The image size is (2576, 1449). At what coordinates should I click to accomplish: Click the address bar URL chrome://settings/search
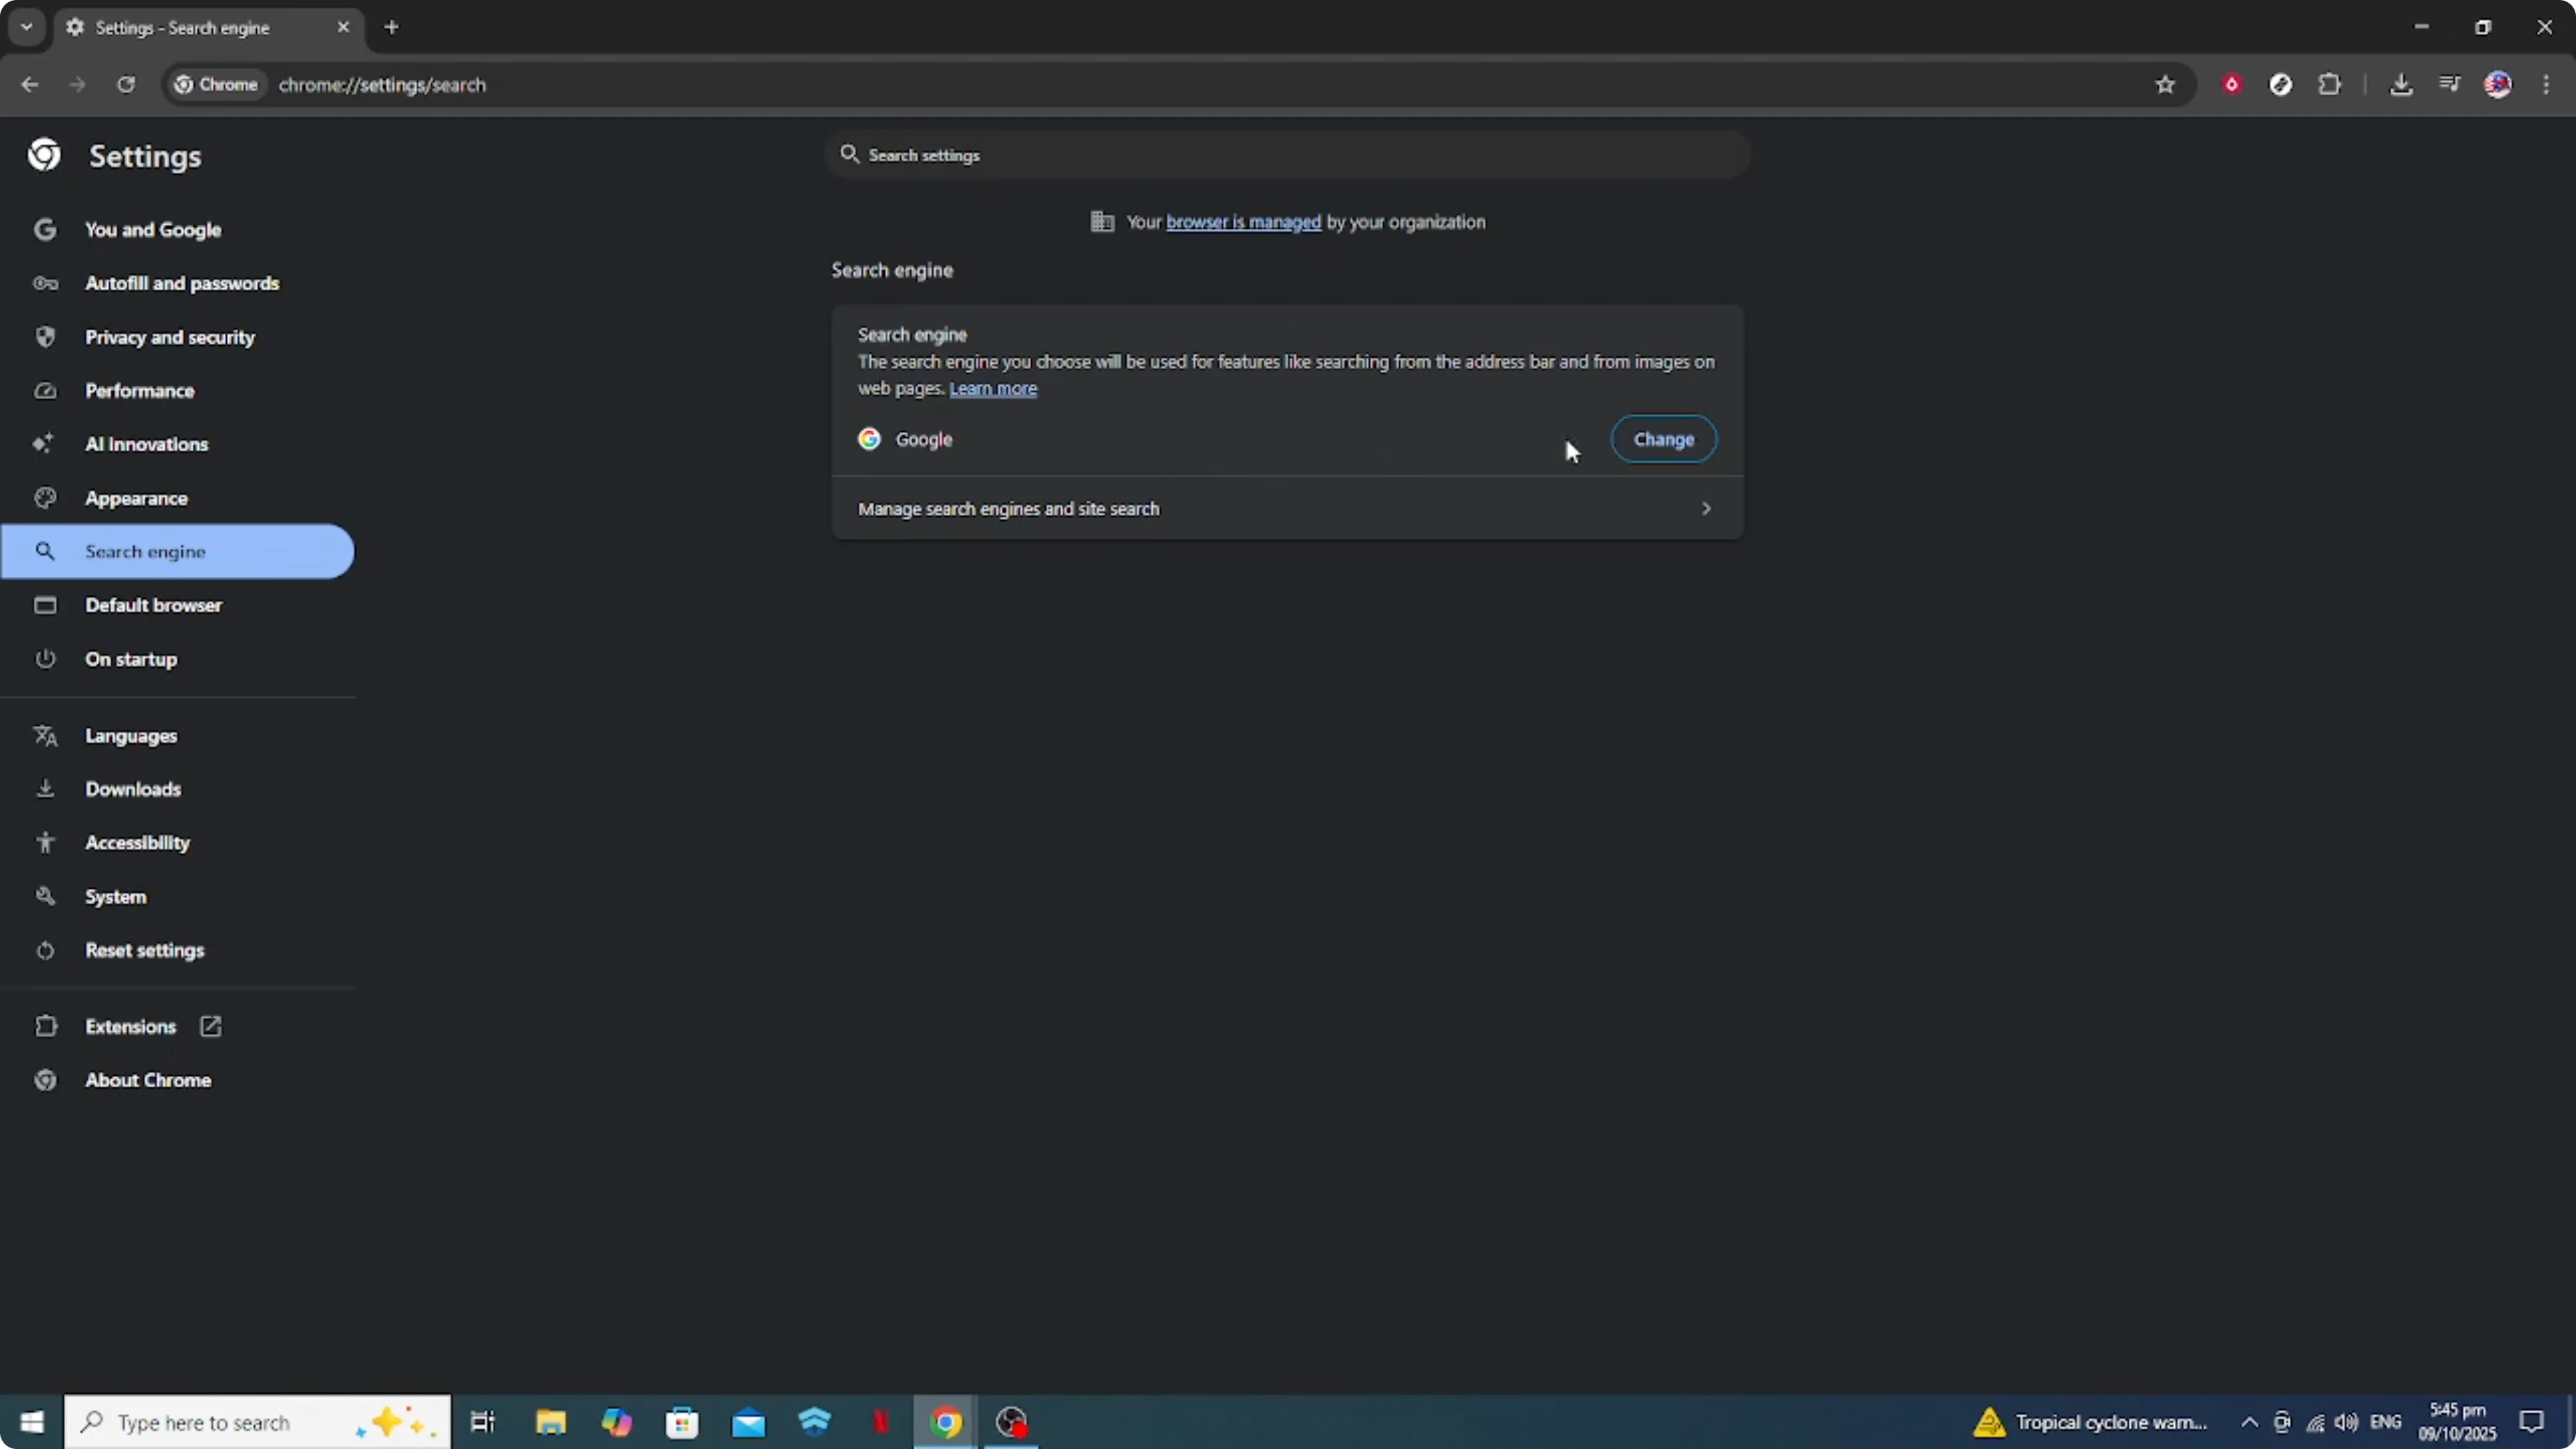coord(382,85)
